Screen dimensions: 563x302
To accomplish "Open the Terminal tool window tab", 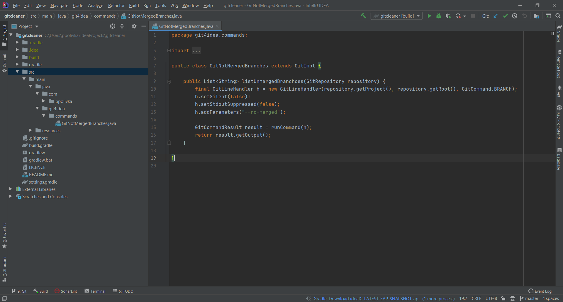I will 95,291.
